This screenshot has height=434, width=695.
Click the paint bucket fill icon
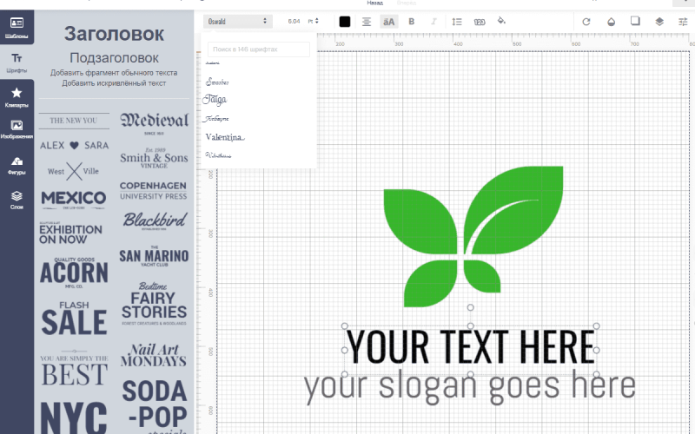[501, 21]
